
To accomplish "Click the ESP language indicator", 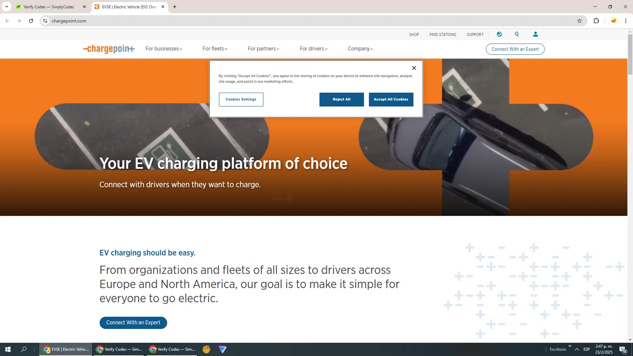I will click(x=587, y=349).
